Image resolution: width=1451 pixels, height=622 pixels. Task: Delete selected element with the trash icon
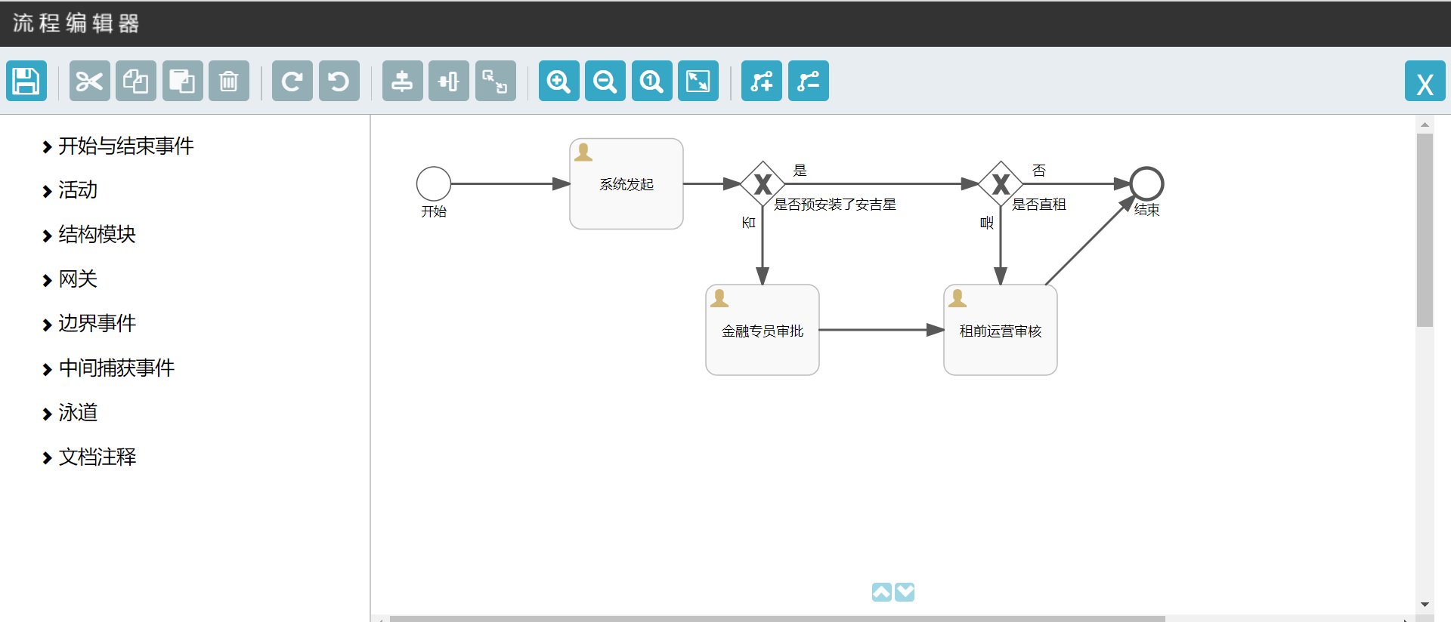229,81
